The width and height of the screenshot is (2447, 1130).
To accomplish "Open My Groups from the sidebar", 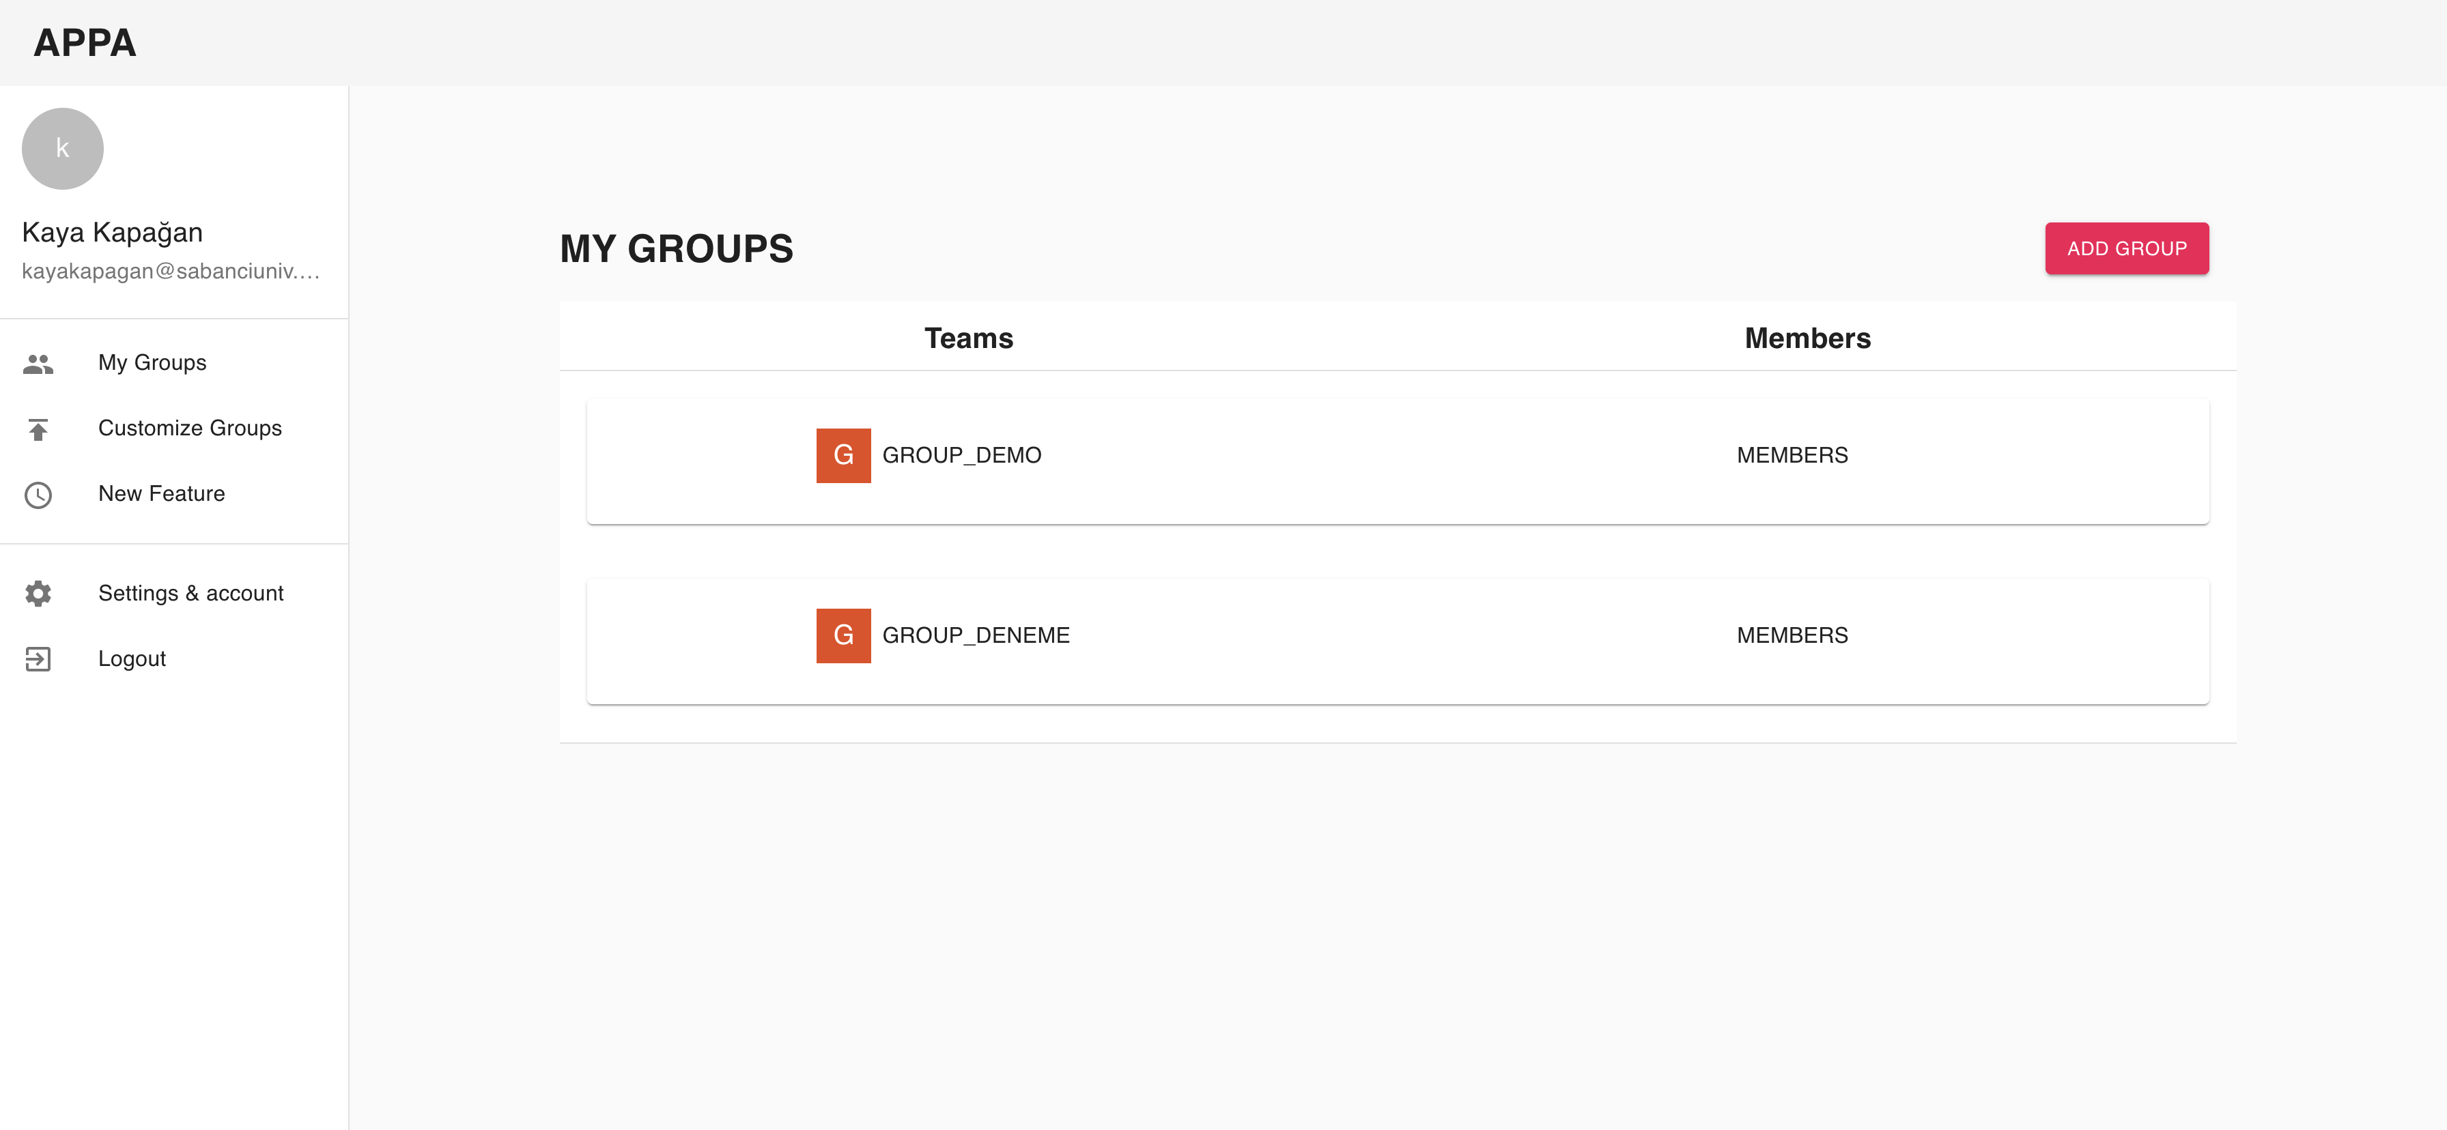I will (152, 363).
